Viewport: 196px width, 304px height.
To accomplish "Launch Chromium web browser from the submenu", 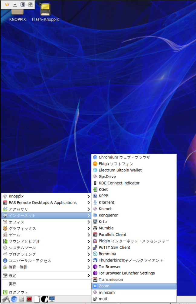I will point(134,157).
